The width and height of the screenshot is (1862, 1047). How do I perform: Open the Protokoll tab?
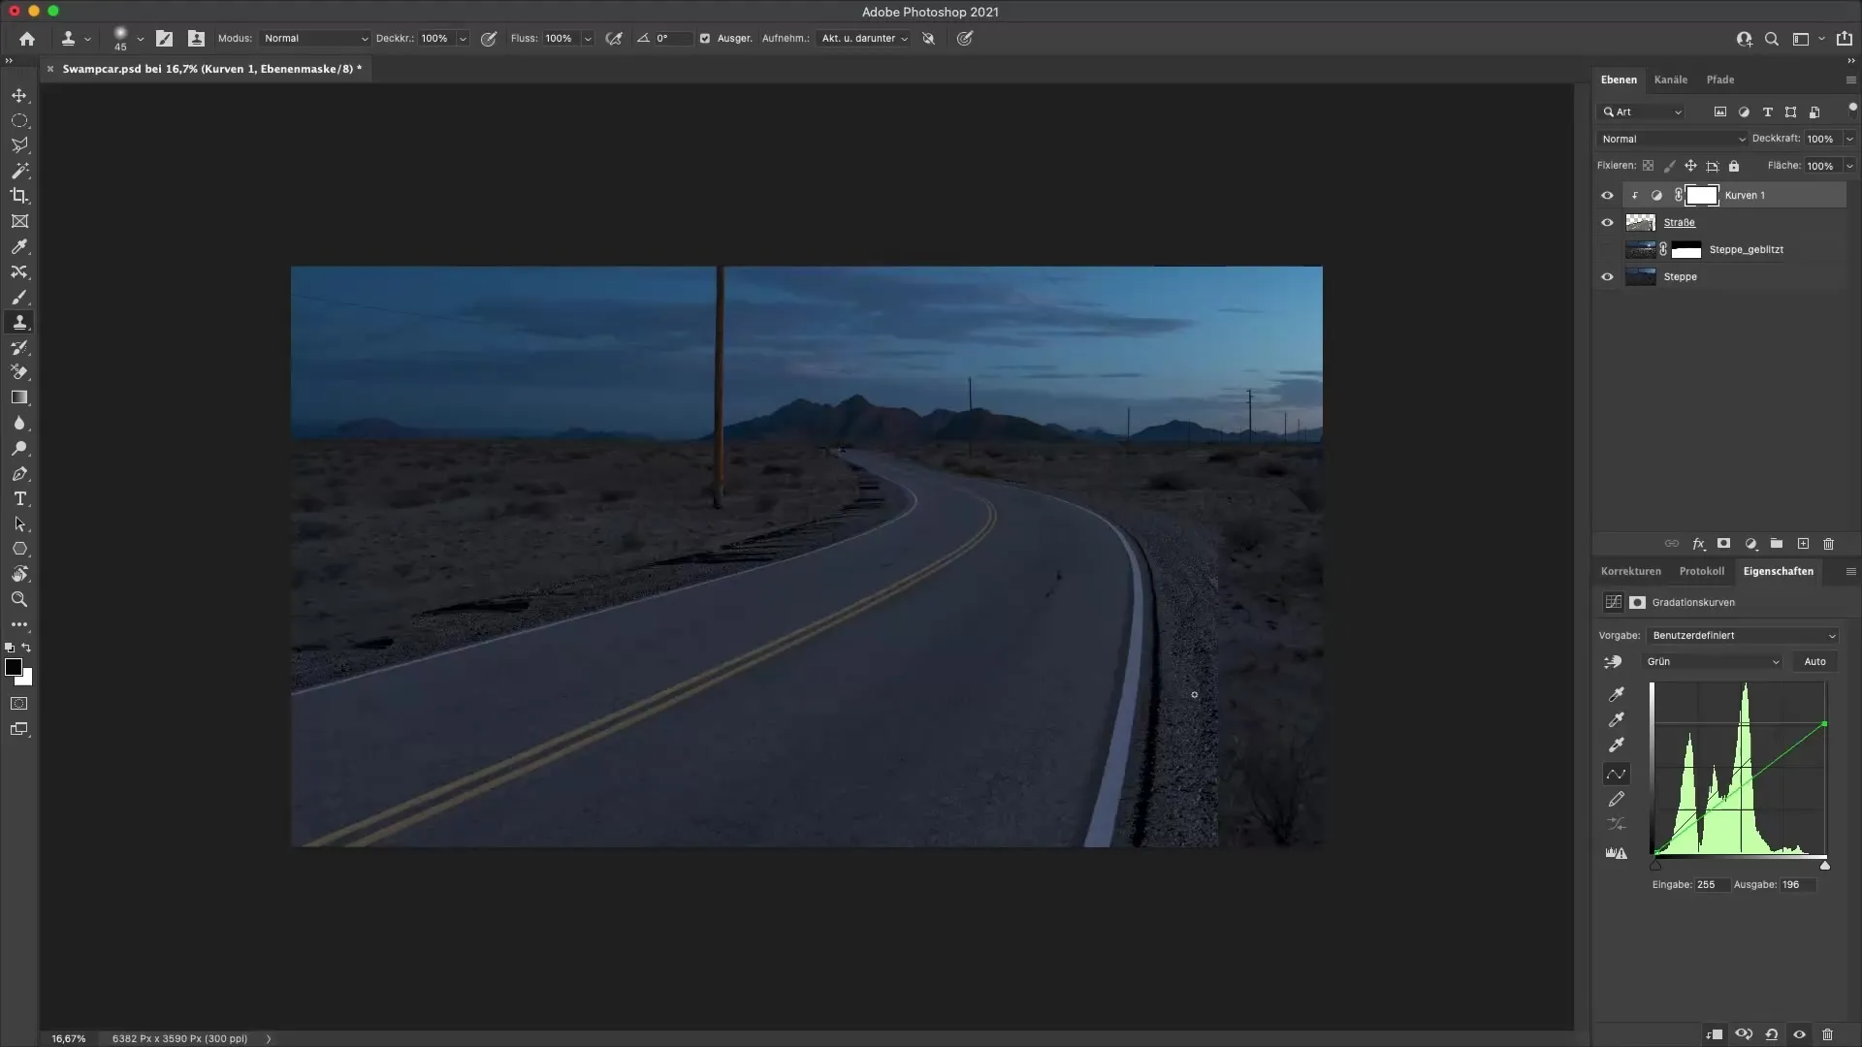(x=1701, y=571)
